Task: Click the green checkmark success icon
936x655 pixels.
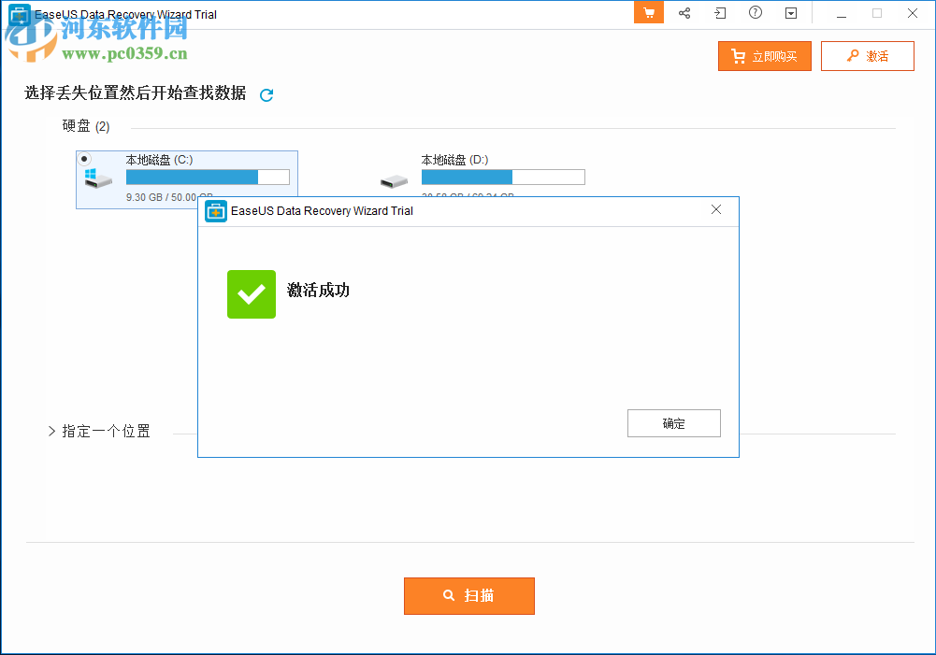Action: [x=251, y=294]
